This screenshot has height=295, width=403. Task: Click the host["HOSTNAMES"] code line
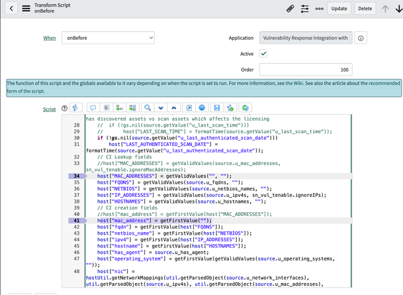(x=181, y=202)
